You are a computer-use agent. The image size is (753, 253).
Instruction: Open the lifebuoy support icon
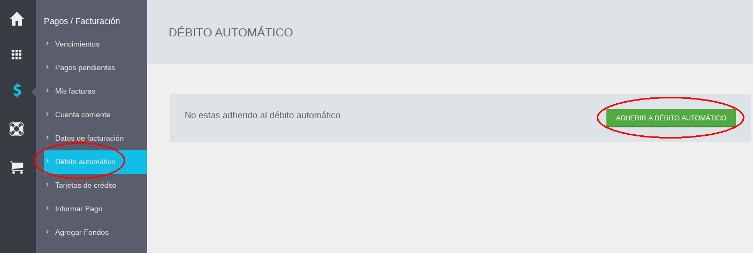click(17, 128)
